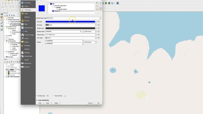
Task: Toggle the Draw effects checkbox
Action: [53, 96]
